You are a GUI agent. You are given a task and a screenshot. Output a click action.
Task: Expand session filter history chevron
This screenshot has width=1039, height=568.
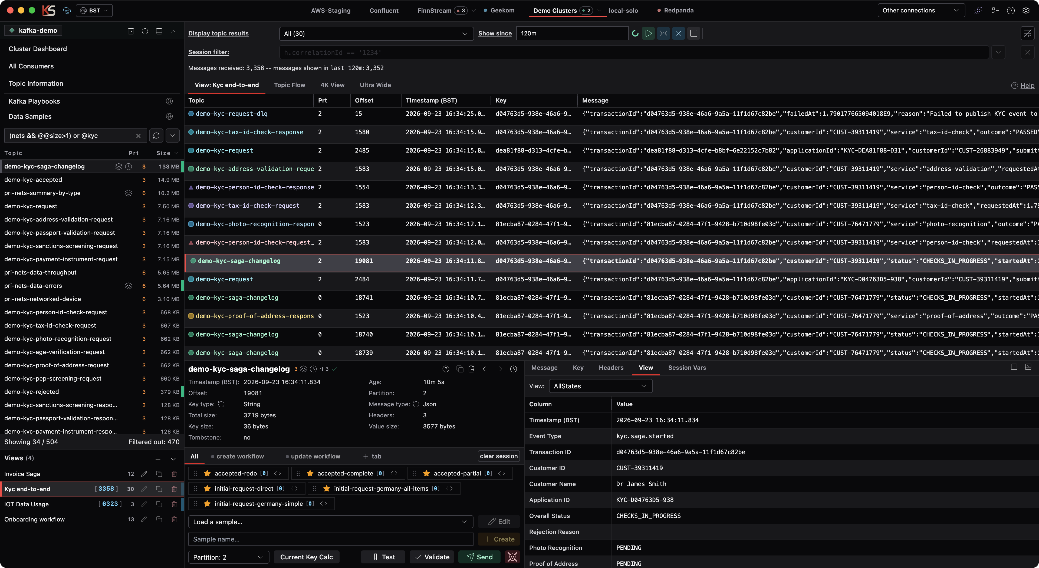tap(998, 52)
